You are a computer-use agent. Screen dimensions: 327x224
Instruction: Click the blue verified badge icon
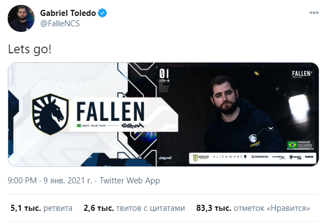[103, 13]
